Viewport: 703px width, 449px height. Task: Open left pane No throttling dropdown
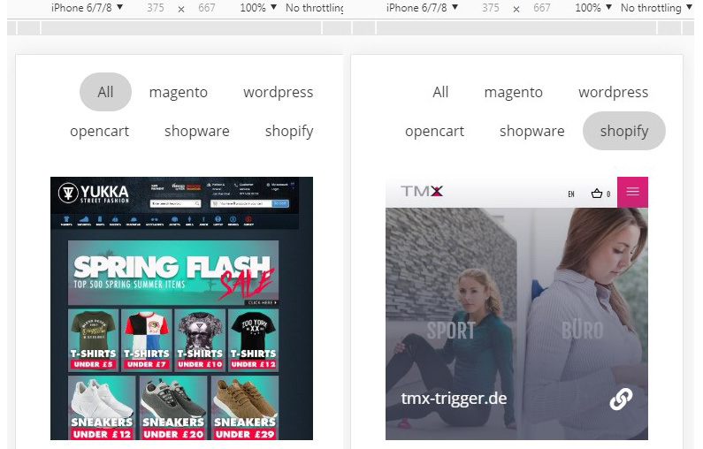tap(315, 8)
